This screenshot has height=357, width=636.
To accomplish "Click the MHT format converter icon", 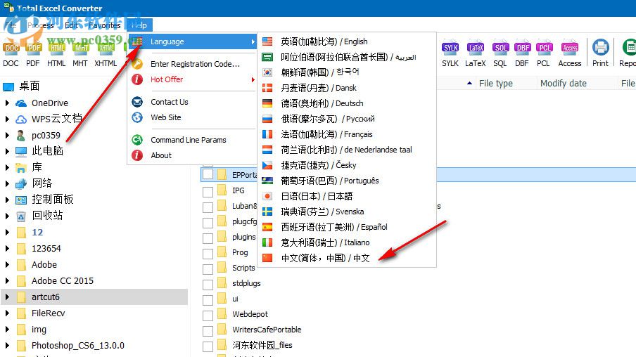I will [80, 48].
